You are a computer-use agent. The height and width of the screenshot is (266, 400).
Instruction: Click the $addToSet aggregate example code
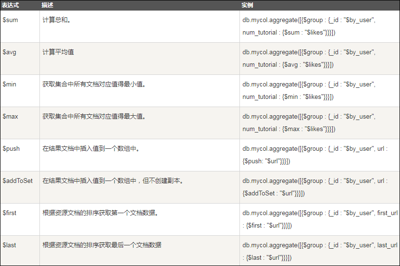pos(315,187)
